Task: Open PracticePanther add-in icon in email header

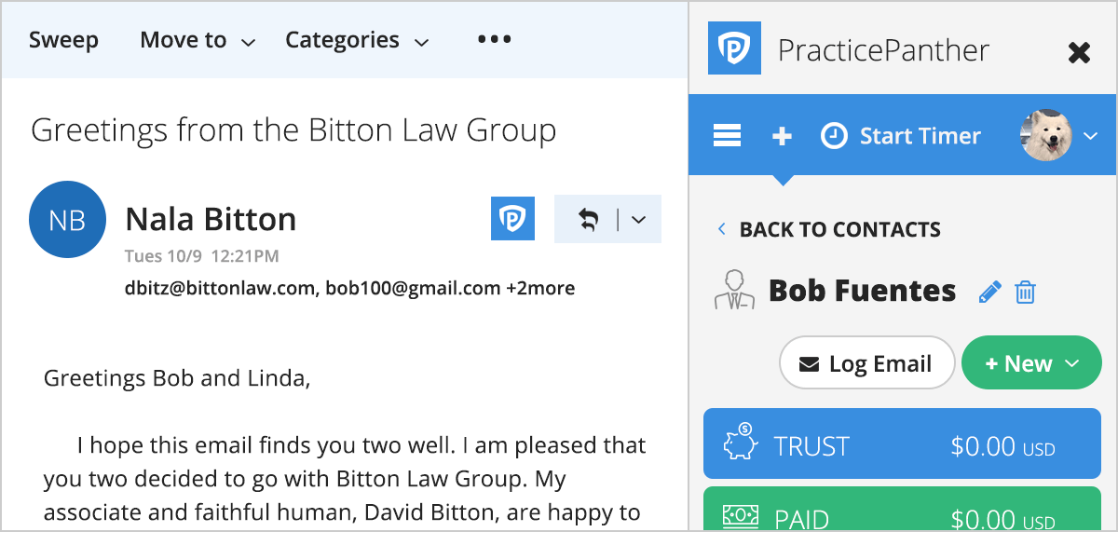Action: coord(512,219)
